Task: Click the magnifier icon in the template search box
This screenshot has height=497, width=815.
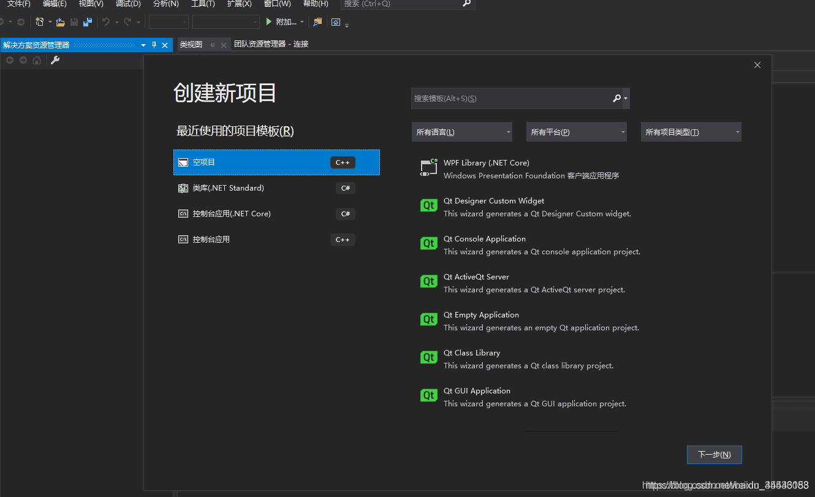Action: 616,98
